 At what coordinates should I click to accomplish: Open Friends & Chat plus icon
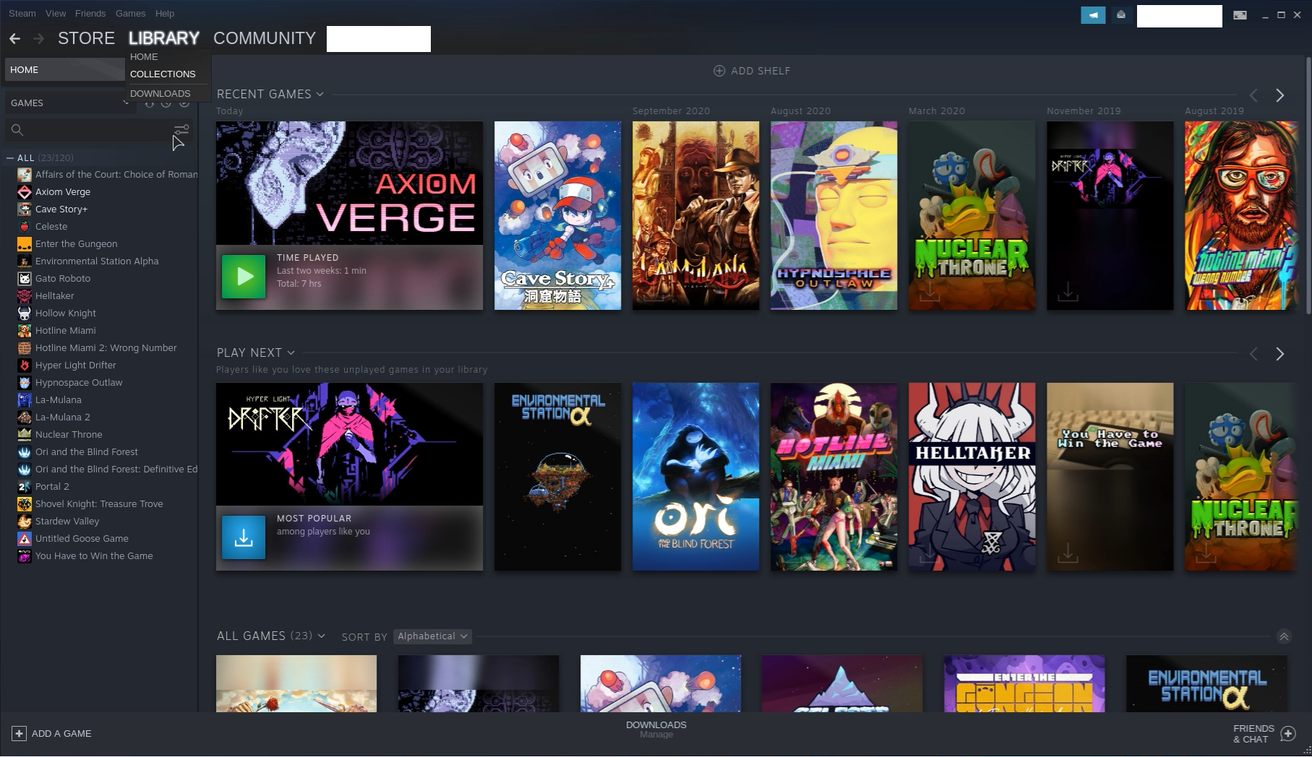[1287, 734]
